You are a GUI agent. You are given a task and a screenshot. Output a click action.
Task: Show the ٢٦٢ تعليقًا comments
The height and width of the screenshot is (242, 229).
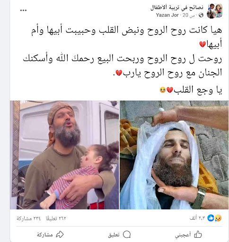click(56, 218)
